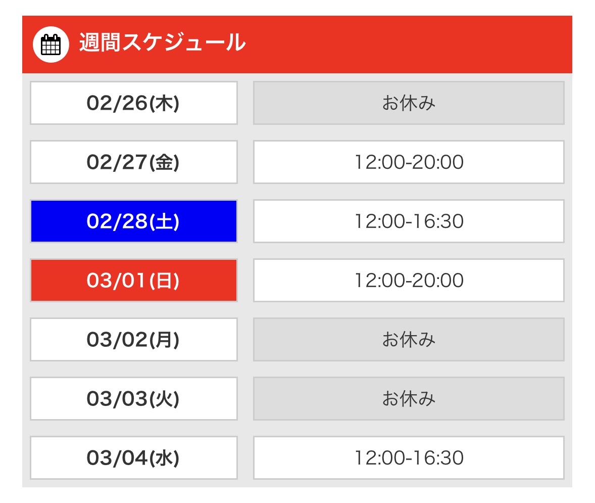Click the 12:00-20:00 slot for 02/27
This screenshot has height=503, width=595.
(408, 162)
